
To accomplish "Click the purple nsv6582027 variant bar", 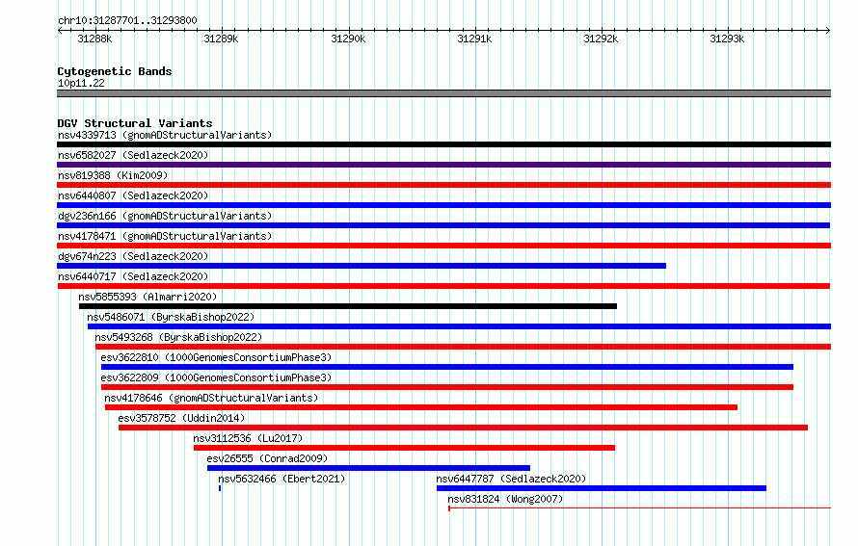I will tap(443, 165).
